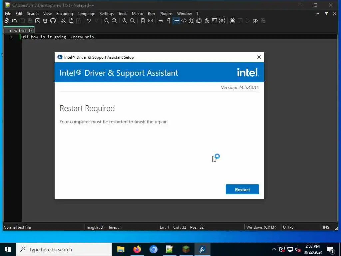Viewport: 341px width, 256px height.
Task: Click "Normal text file" status bar entry
Action: click(x=17, y=227)
